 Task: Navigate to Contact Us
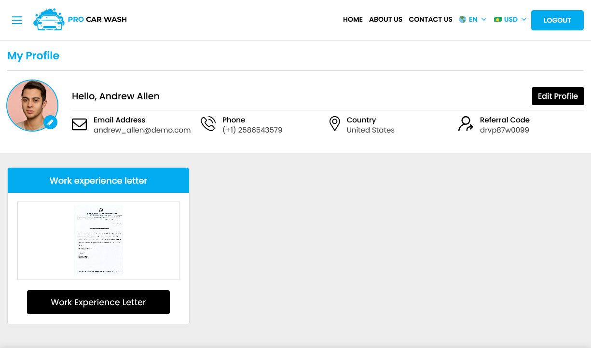[430, 20]
